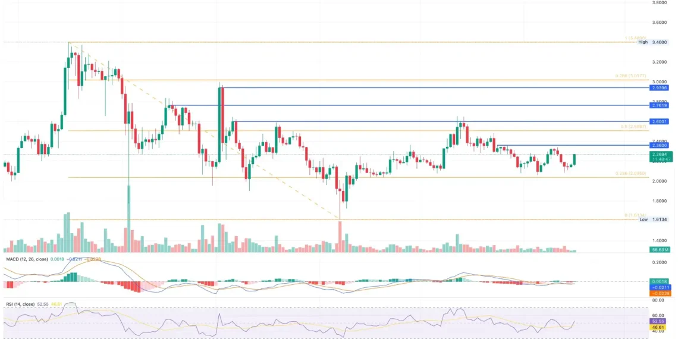This screenshot has width=678, height=339.
Task: Click the blue -0.0211 MACD right-axis label
Action: tap(660, 287)
